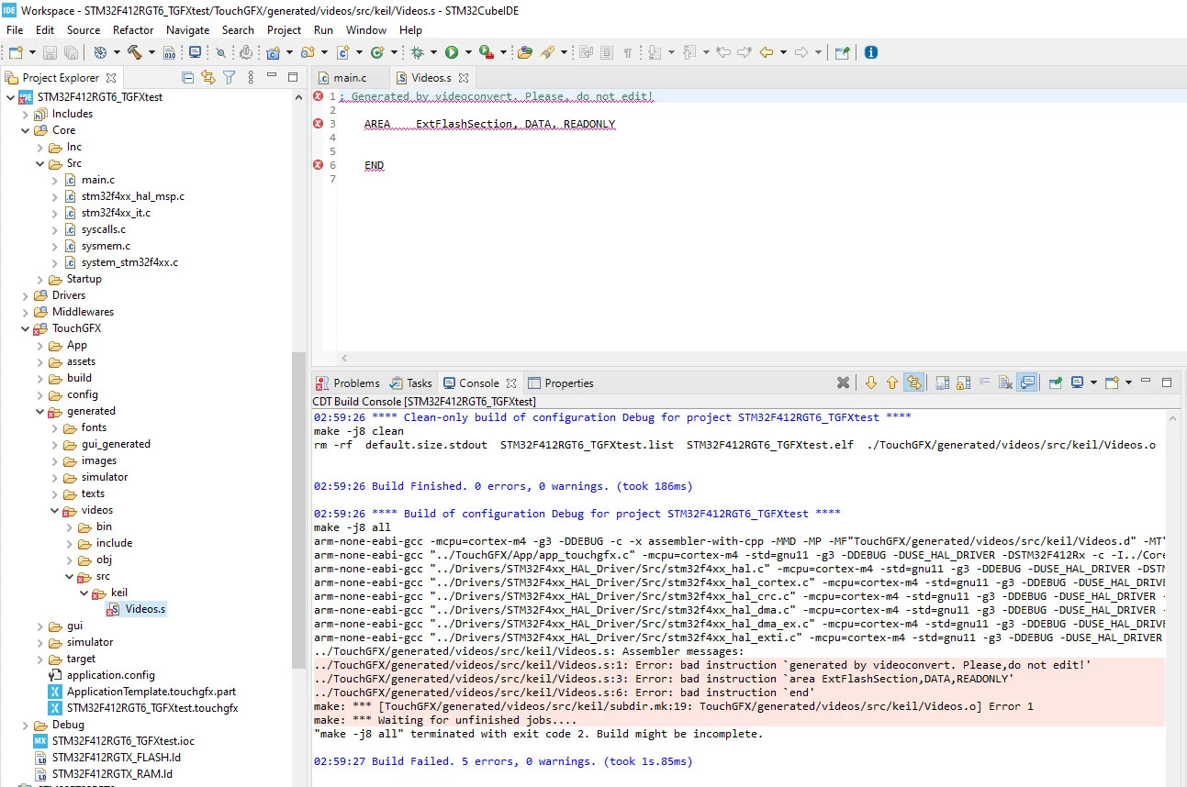Viewport: 1187px width, 787px height.
Task: Collapse the Core folder node
Action: point(26,130)
